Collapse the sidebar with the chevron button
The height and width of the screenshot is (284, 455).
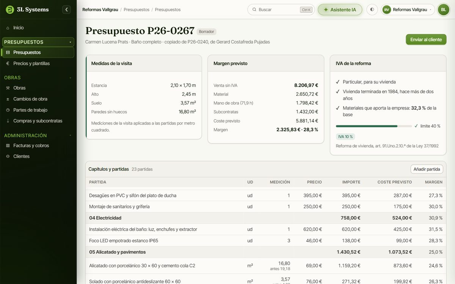pyautogui.click(x=67, y=9)
